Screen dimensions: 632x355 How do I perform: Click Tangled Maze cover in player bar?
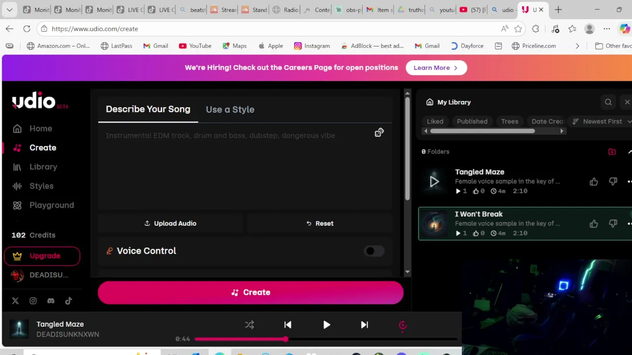pyautogui.click(x=19, y=329)
